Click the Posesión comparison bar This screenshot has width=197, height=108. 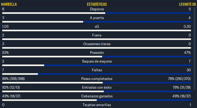(96, 57)
